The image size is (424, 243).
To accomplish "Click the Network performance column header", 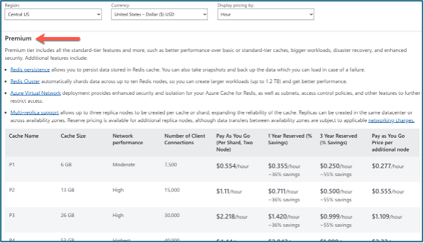I will 127,139.
